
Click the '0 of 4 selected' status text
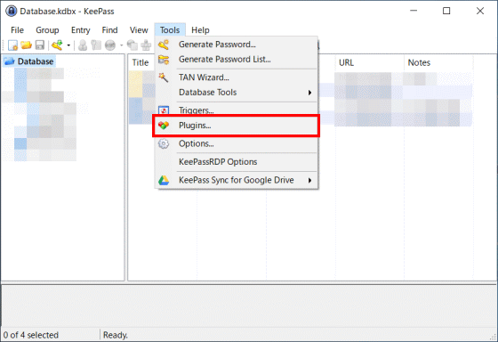[x=31, y=335]
